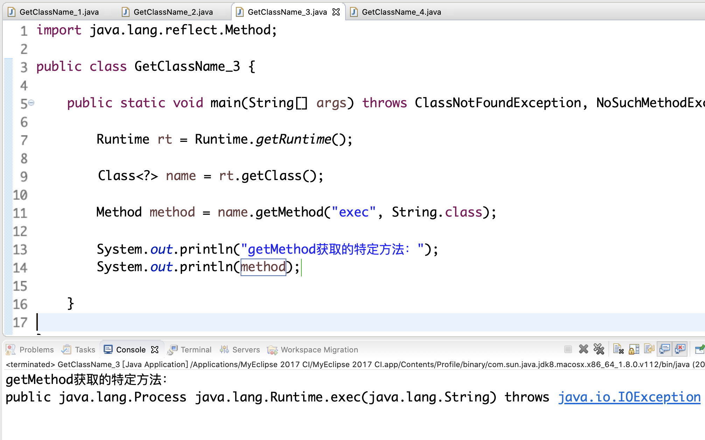Click the Java file icon on GetClassName_2.java tab
The image size is (705, 440).
click(126, 12)
